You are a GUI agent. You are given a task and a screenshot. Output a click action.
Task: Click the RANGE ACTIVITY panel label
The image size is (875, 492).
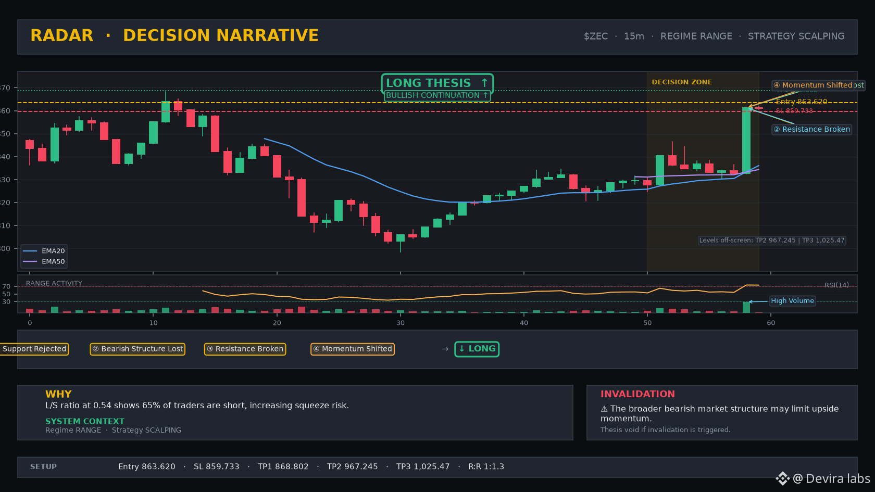pos(54,283)
